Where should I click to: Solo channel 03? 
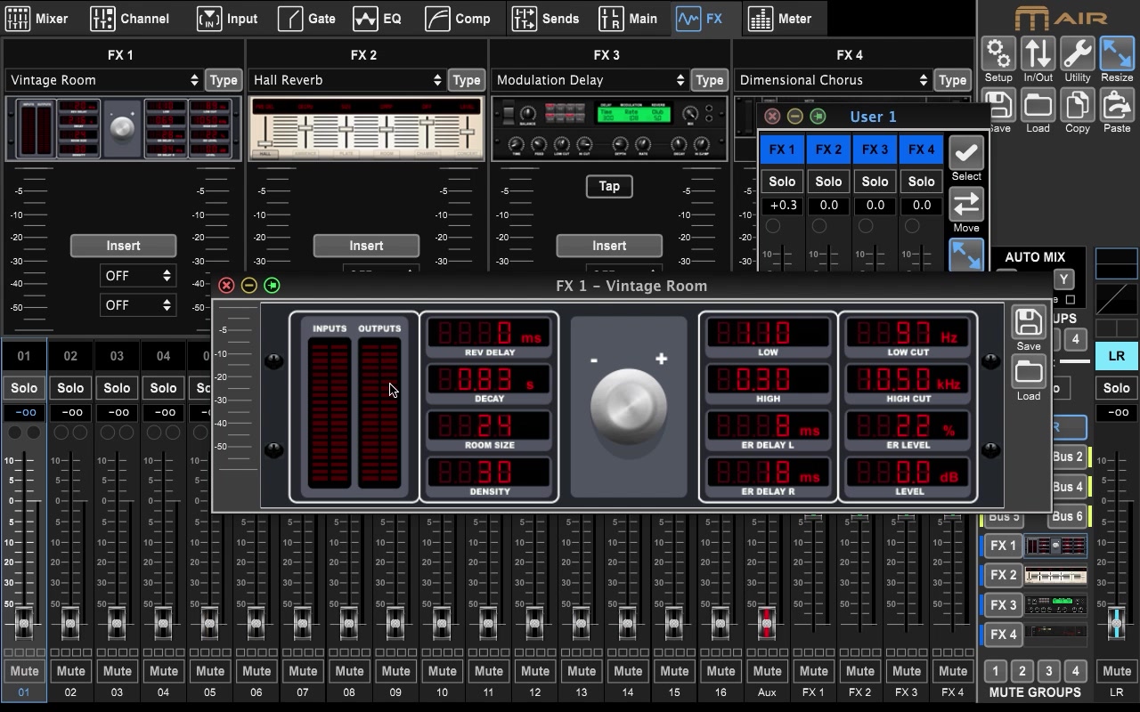click(117, 388)
